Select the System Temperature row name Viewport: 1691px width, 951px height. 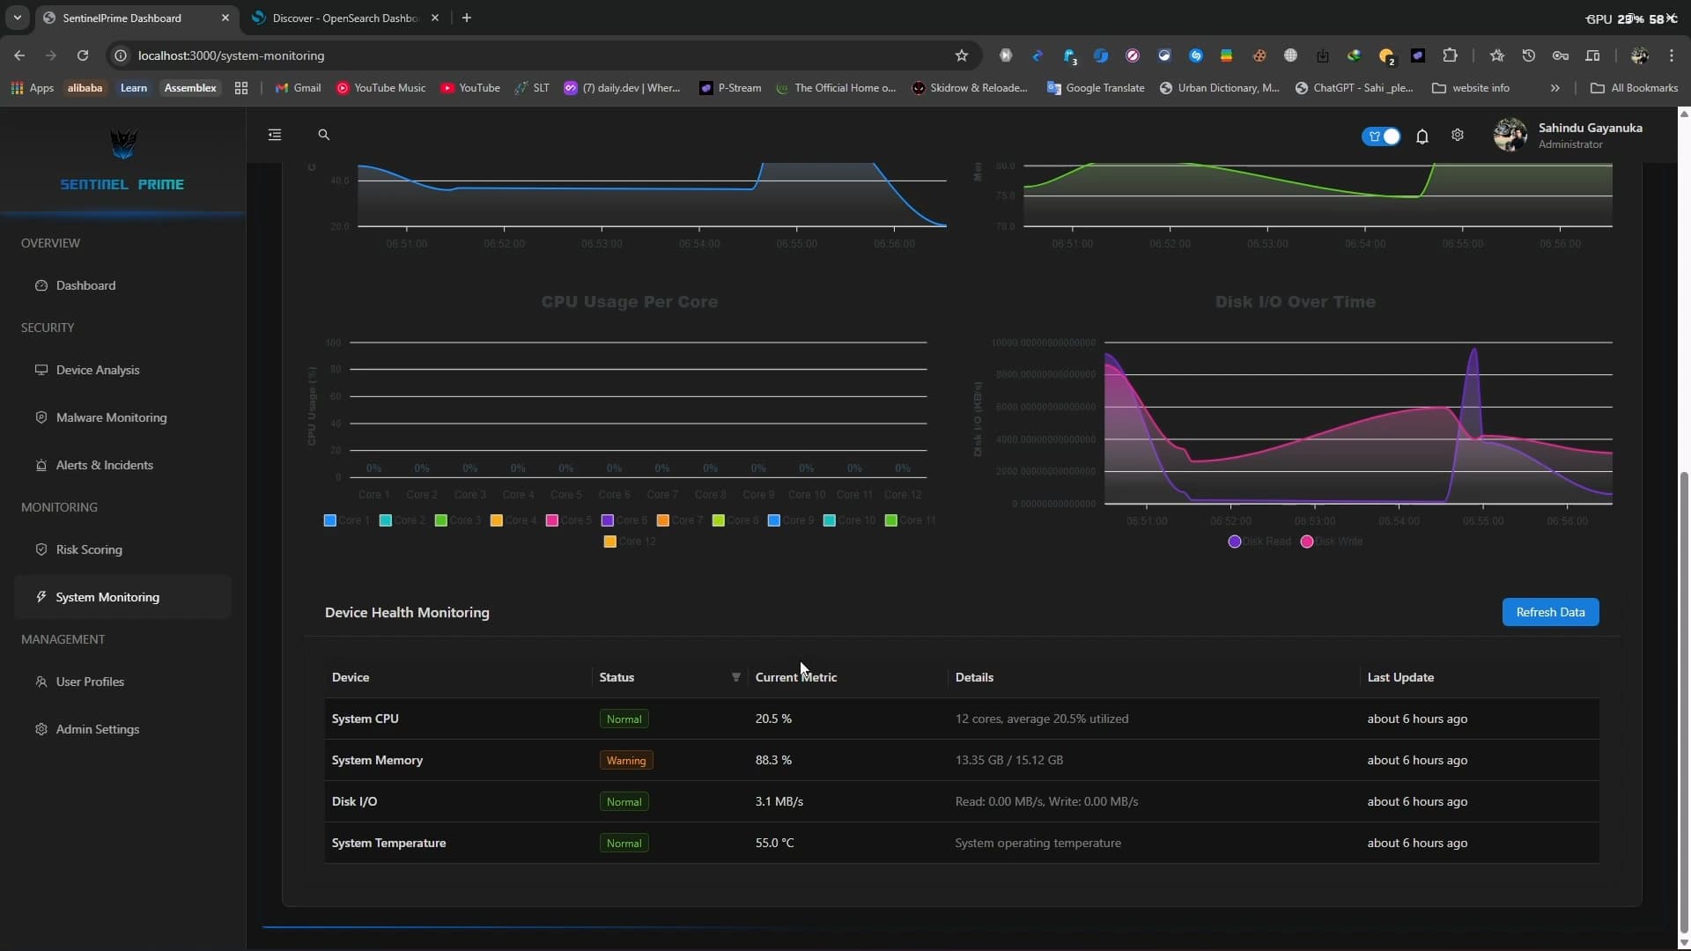tap(388, 843)
